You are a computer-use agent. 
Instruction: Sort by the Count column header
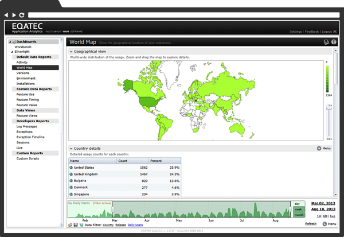(133, 161)
